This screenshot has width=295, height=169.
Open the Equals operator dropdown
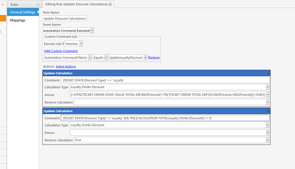[x=106, y=57]
